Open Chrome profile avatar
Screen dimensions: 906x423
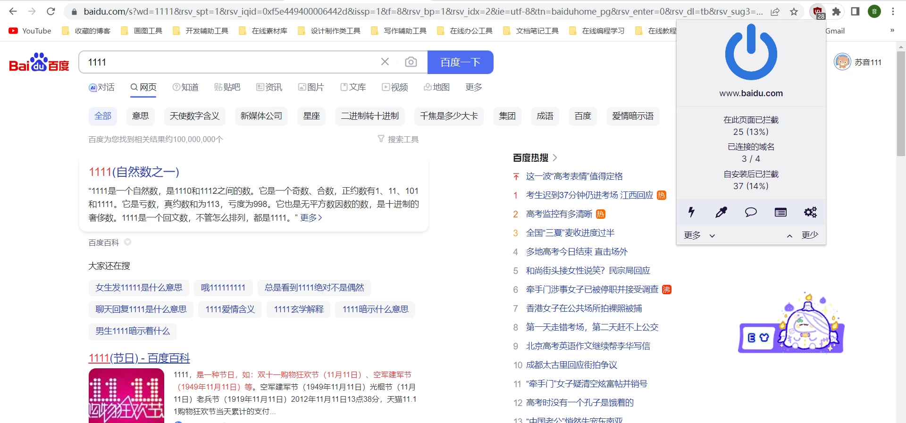[874, 11]
